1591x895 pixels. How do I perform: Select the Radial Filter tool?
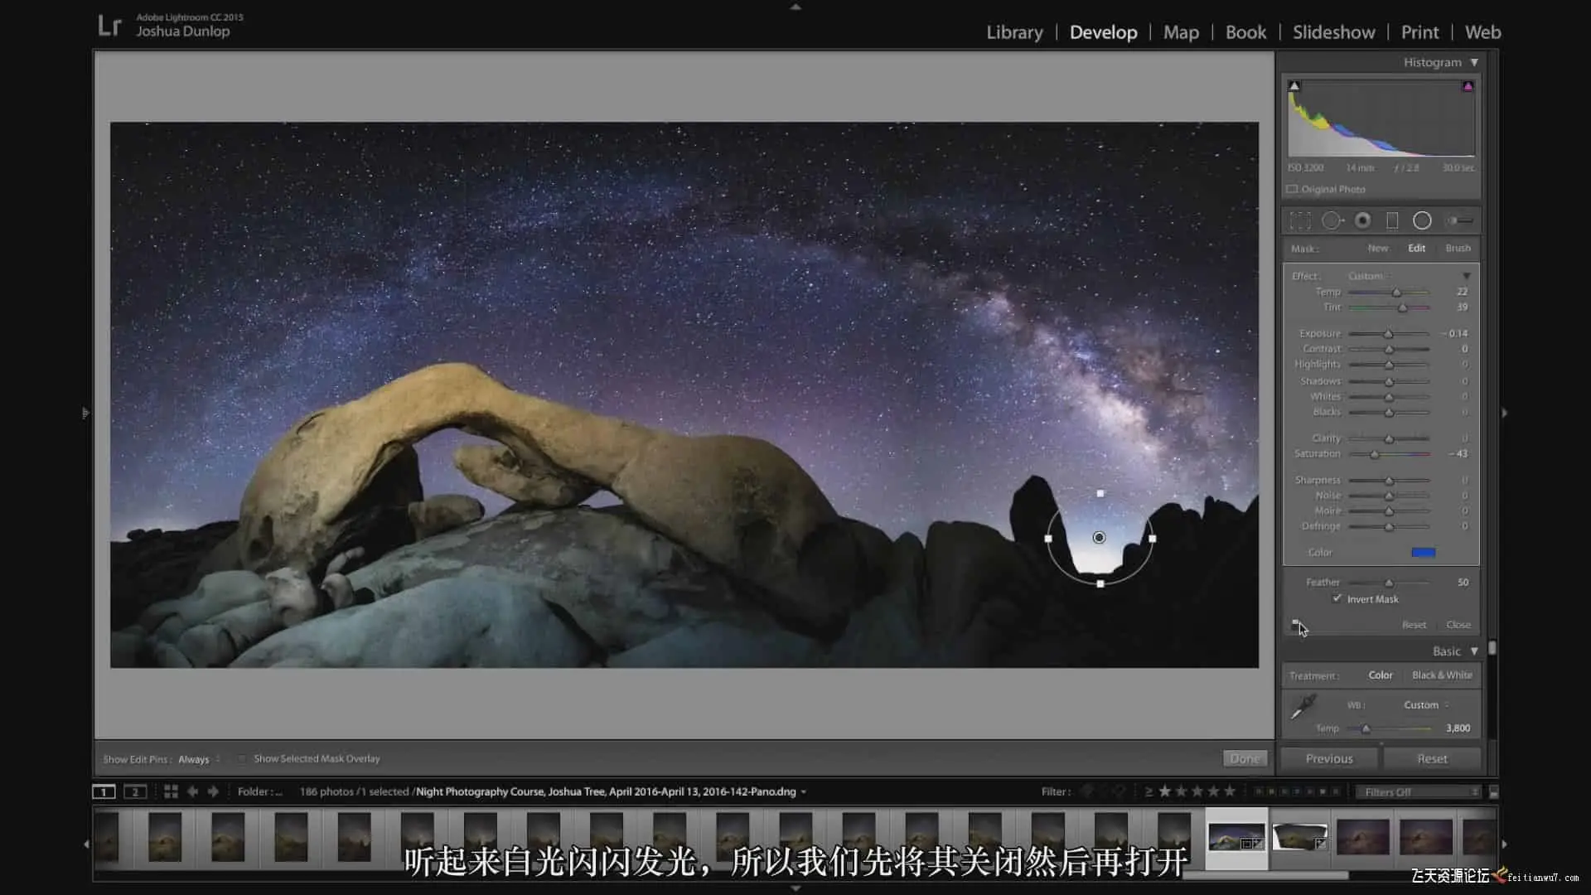[1422, 220]
